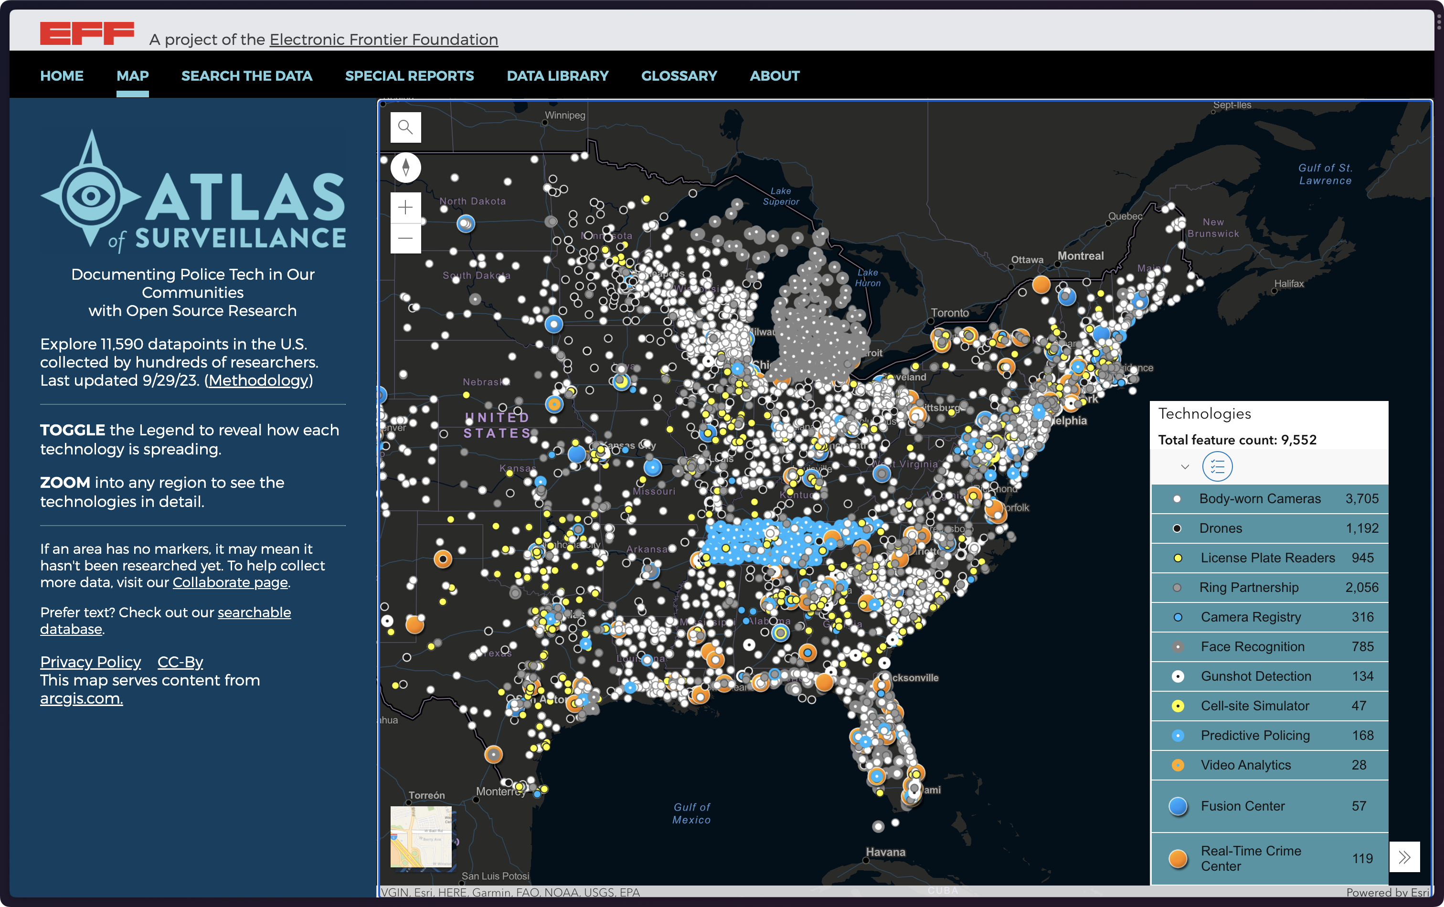Click the Atlas of Surveillance logo
The image size is (1444, 907).
(192, 190)
